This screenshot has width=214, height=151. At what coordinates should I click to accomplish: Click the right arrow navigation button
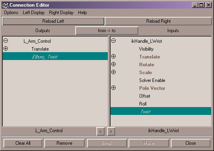pyautogui.click(x=111, y=131)
